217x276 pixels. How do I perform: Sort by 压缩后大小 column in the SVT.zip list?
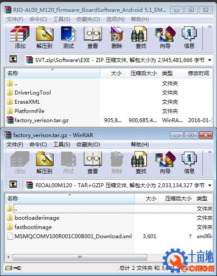click(142, 73)
